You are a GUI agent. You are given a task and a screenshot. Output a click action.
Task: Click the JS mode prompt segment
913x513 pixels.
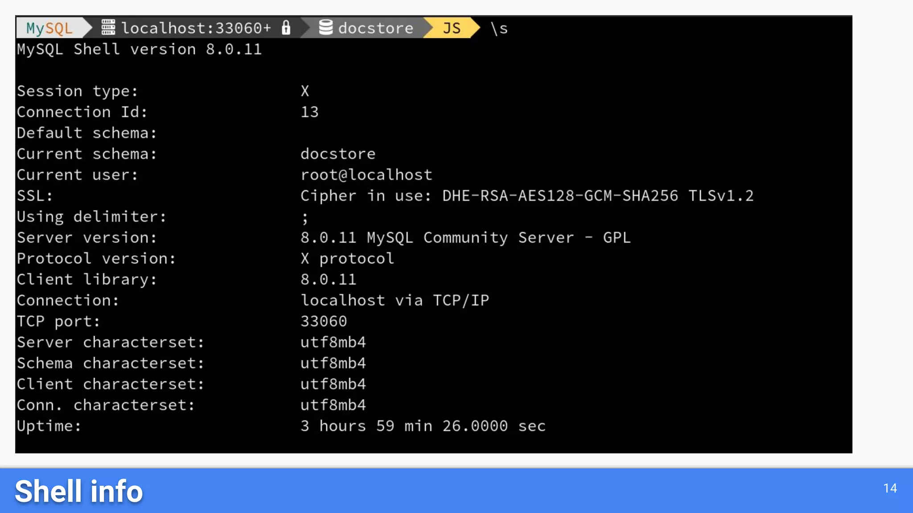[x=451, y=28]
